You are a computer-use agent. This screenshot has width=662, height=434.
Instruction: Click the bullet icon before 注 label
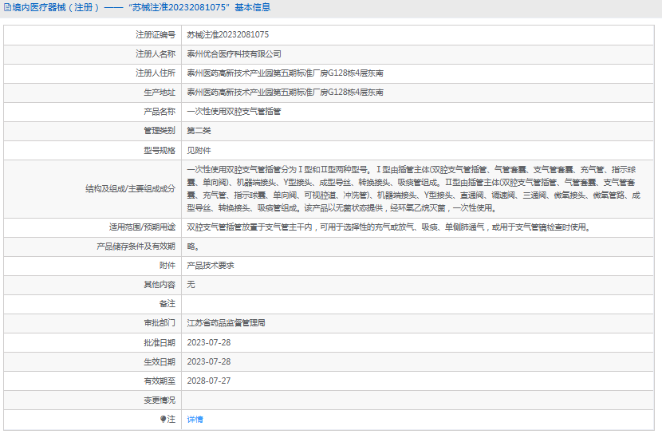click(164, 419)
